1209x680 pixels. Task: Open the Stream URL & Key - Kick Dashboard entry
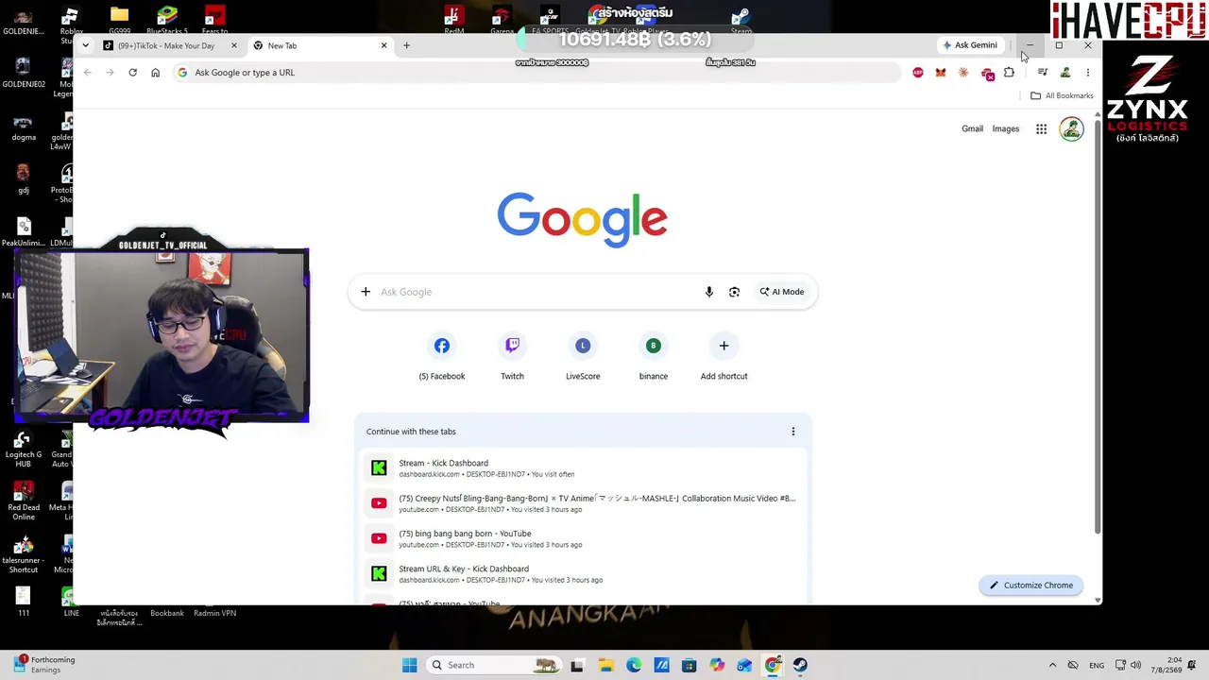point(583,573)
